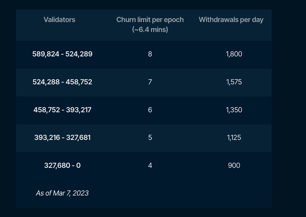Click the Validators column header
306x217 pixels.
click(59, 20)
